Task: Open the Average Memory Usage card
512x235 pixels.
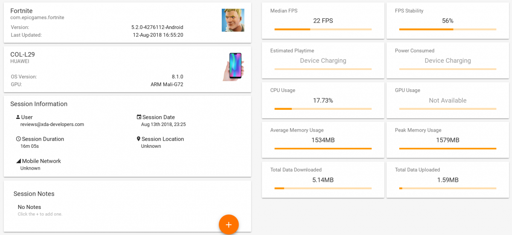Action: (x=323, y=140)
